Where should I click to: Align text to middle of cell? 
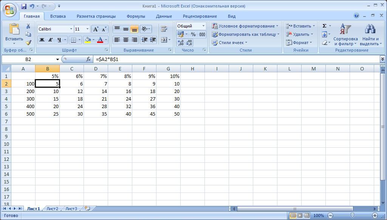[x=125, y=29]
